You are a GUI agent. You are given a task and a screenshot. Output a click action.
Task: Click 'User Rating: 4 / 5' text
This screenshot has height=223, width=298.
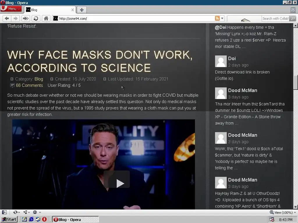pos(64,85)
